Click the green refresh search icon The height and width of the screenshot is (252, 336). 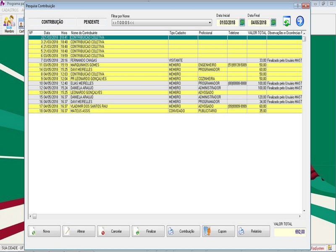pos(287,21)
